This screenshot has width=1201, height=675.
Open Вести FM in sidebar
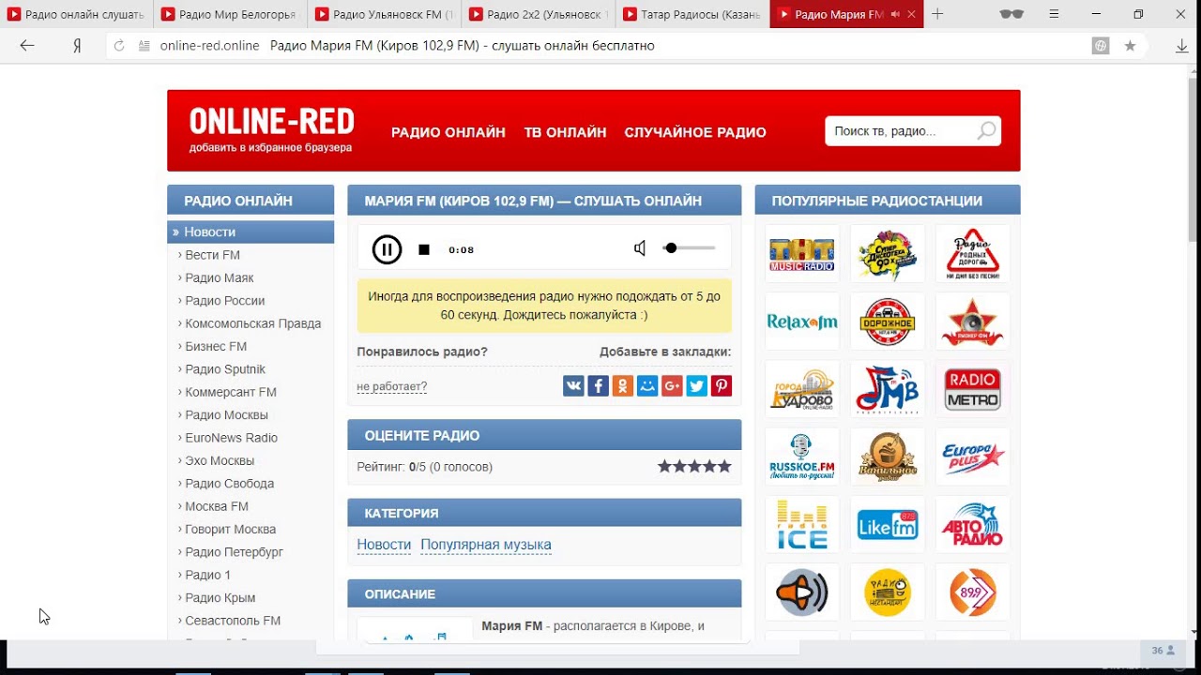click(212, 255)
